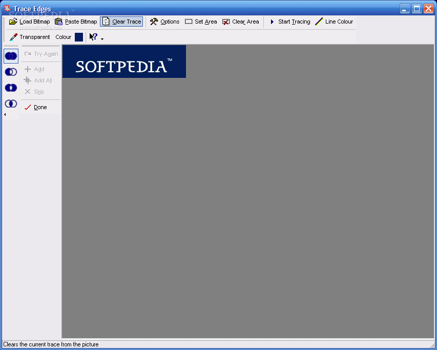Expand the dropdown arrow beside the help icon
Image resolution: width=437 pixels, height=350 pixels.
click(102, 39)
